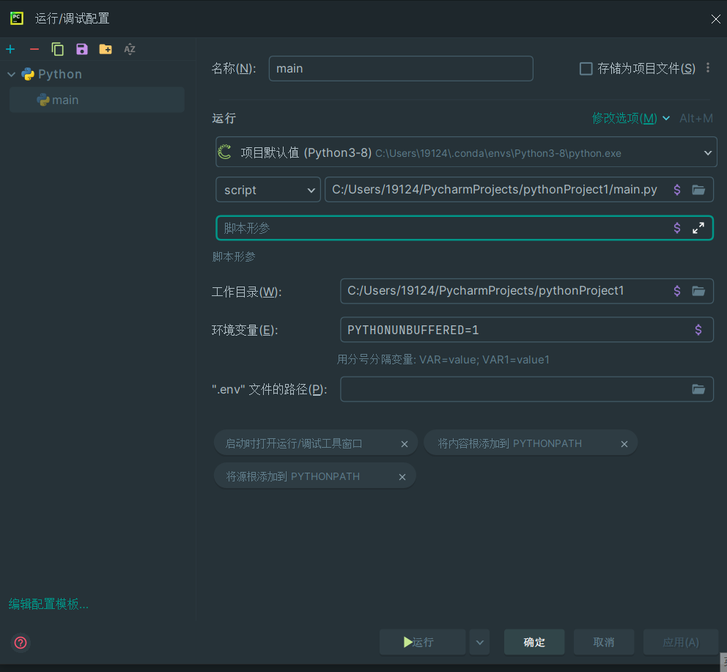Browse for script path folder icon
Image resolution: width=727 pixels, height=672 pixels.
click(698, 190)
